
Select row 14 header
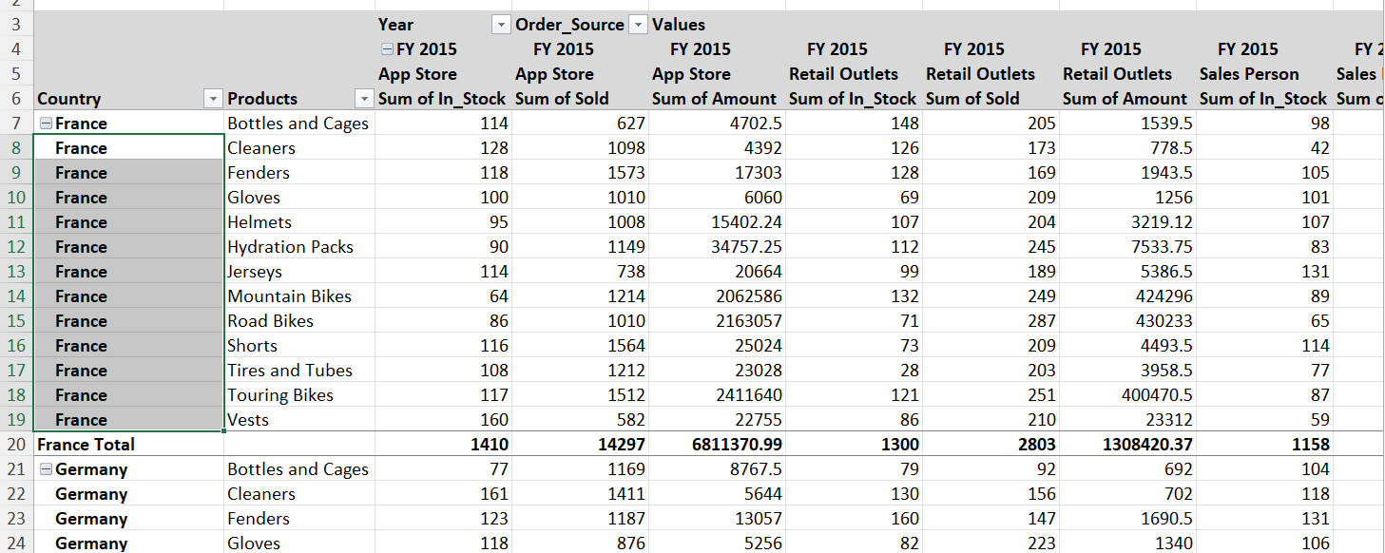point(16,296)
